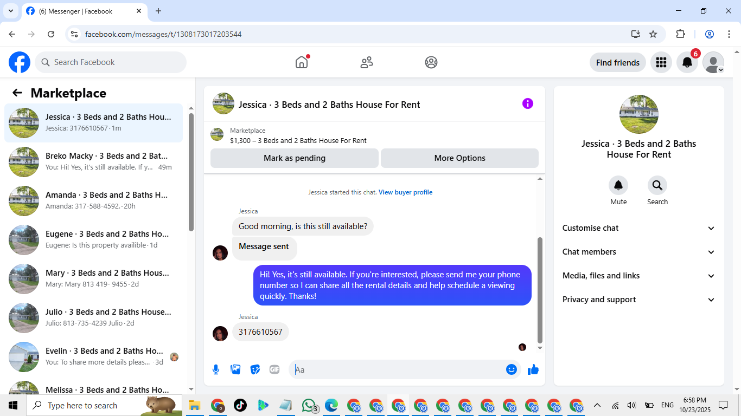Expand Media, files and links section
The height and width of the screenshot is (416, 741).
coord(639,276)
